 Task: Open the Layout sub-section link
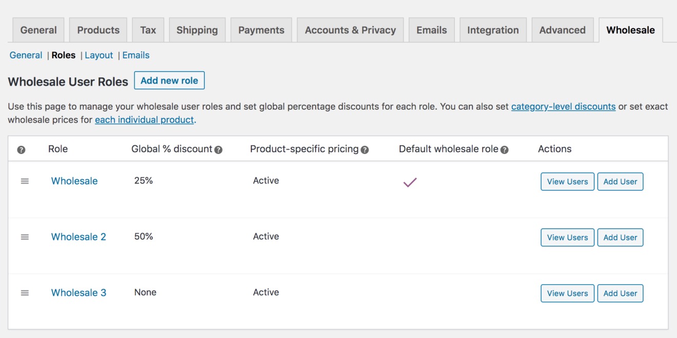(x=99, y=55)
